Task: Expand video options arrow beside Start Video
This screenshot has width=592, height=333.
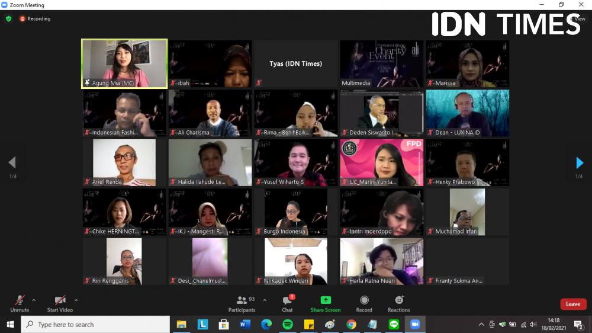Action: [76, 300]
